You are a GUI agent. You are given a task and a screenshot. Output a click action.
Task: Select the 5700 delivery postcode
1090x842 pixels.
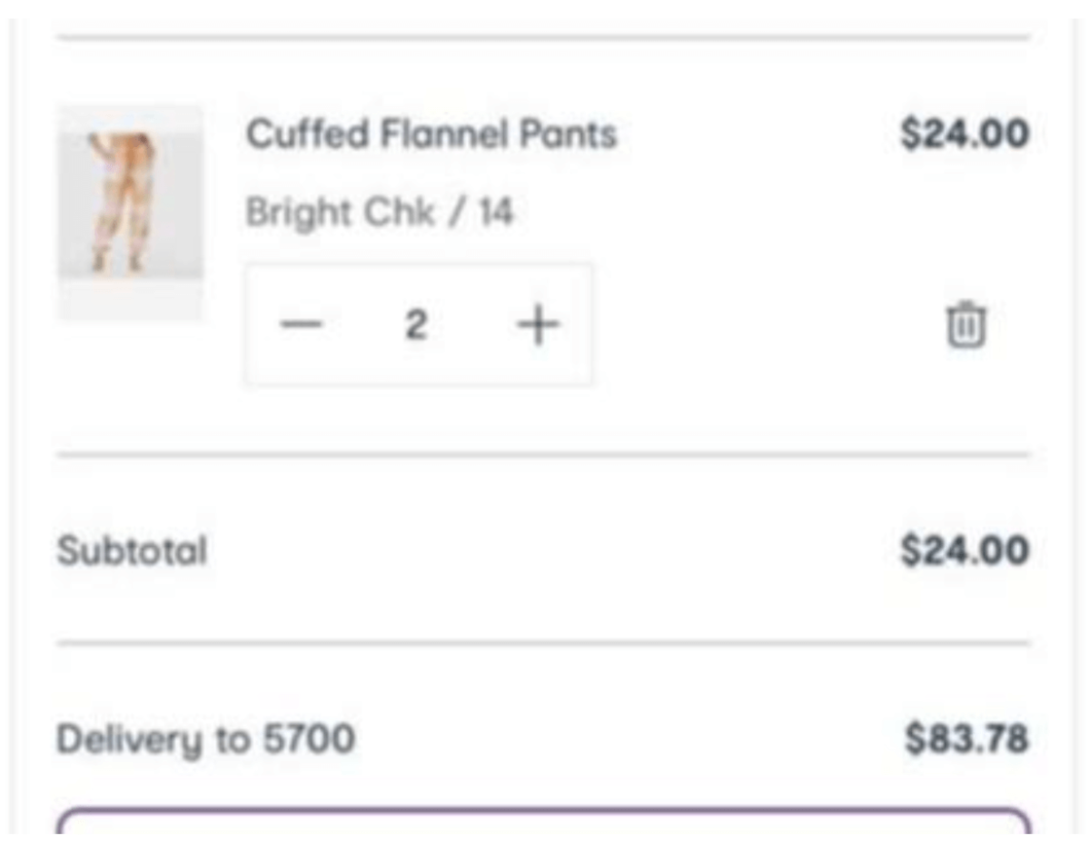(x=309, y=739)
